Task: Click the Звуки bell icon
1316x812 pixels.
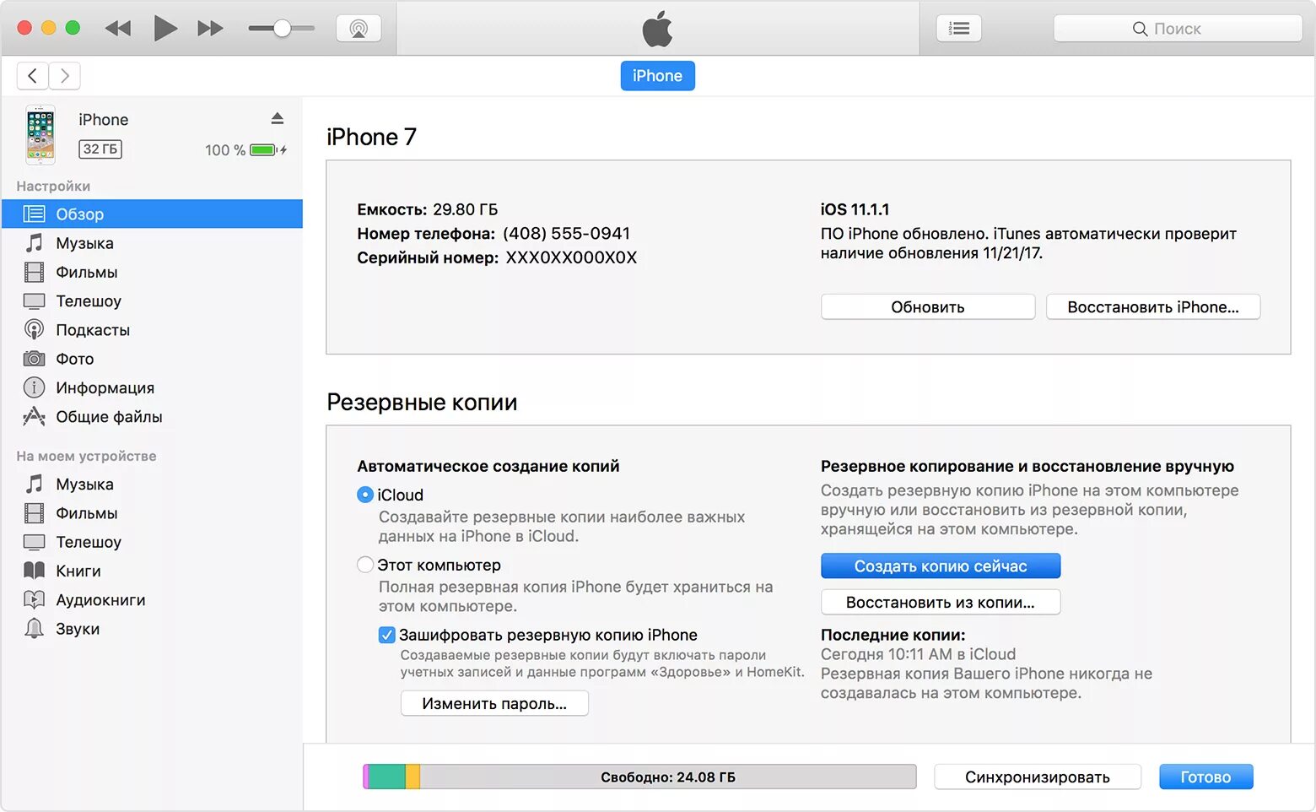Action: click(x=34, y=628)
